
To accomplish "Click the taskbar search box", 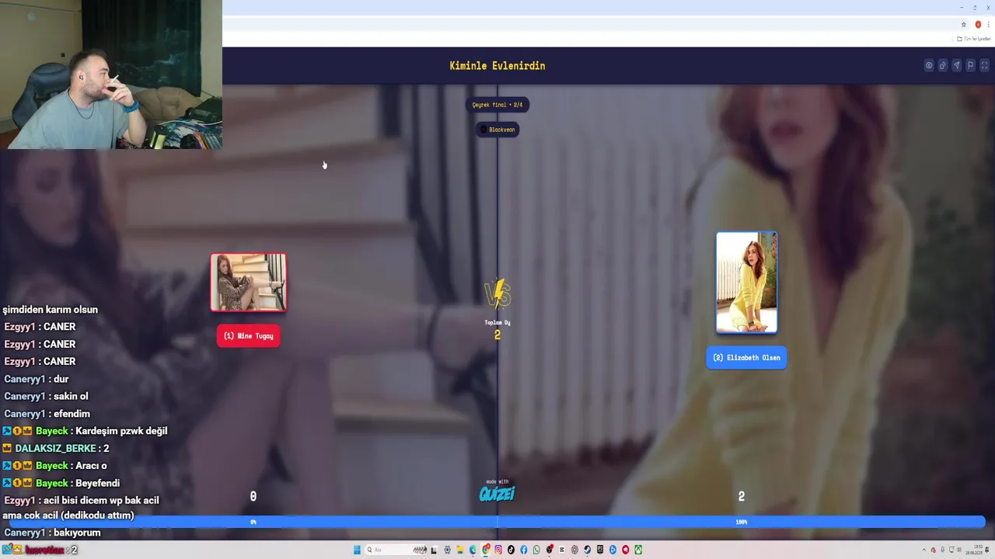I will click(396, 550).
